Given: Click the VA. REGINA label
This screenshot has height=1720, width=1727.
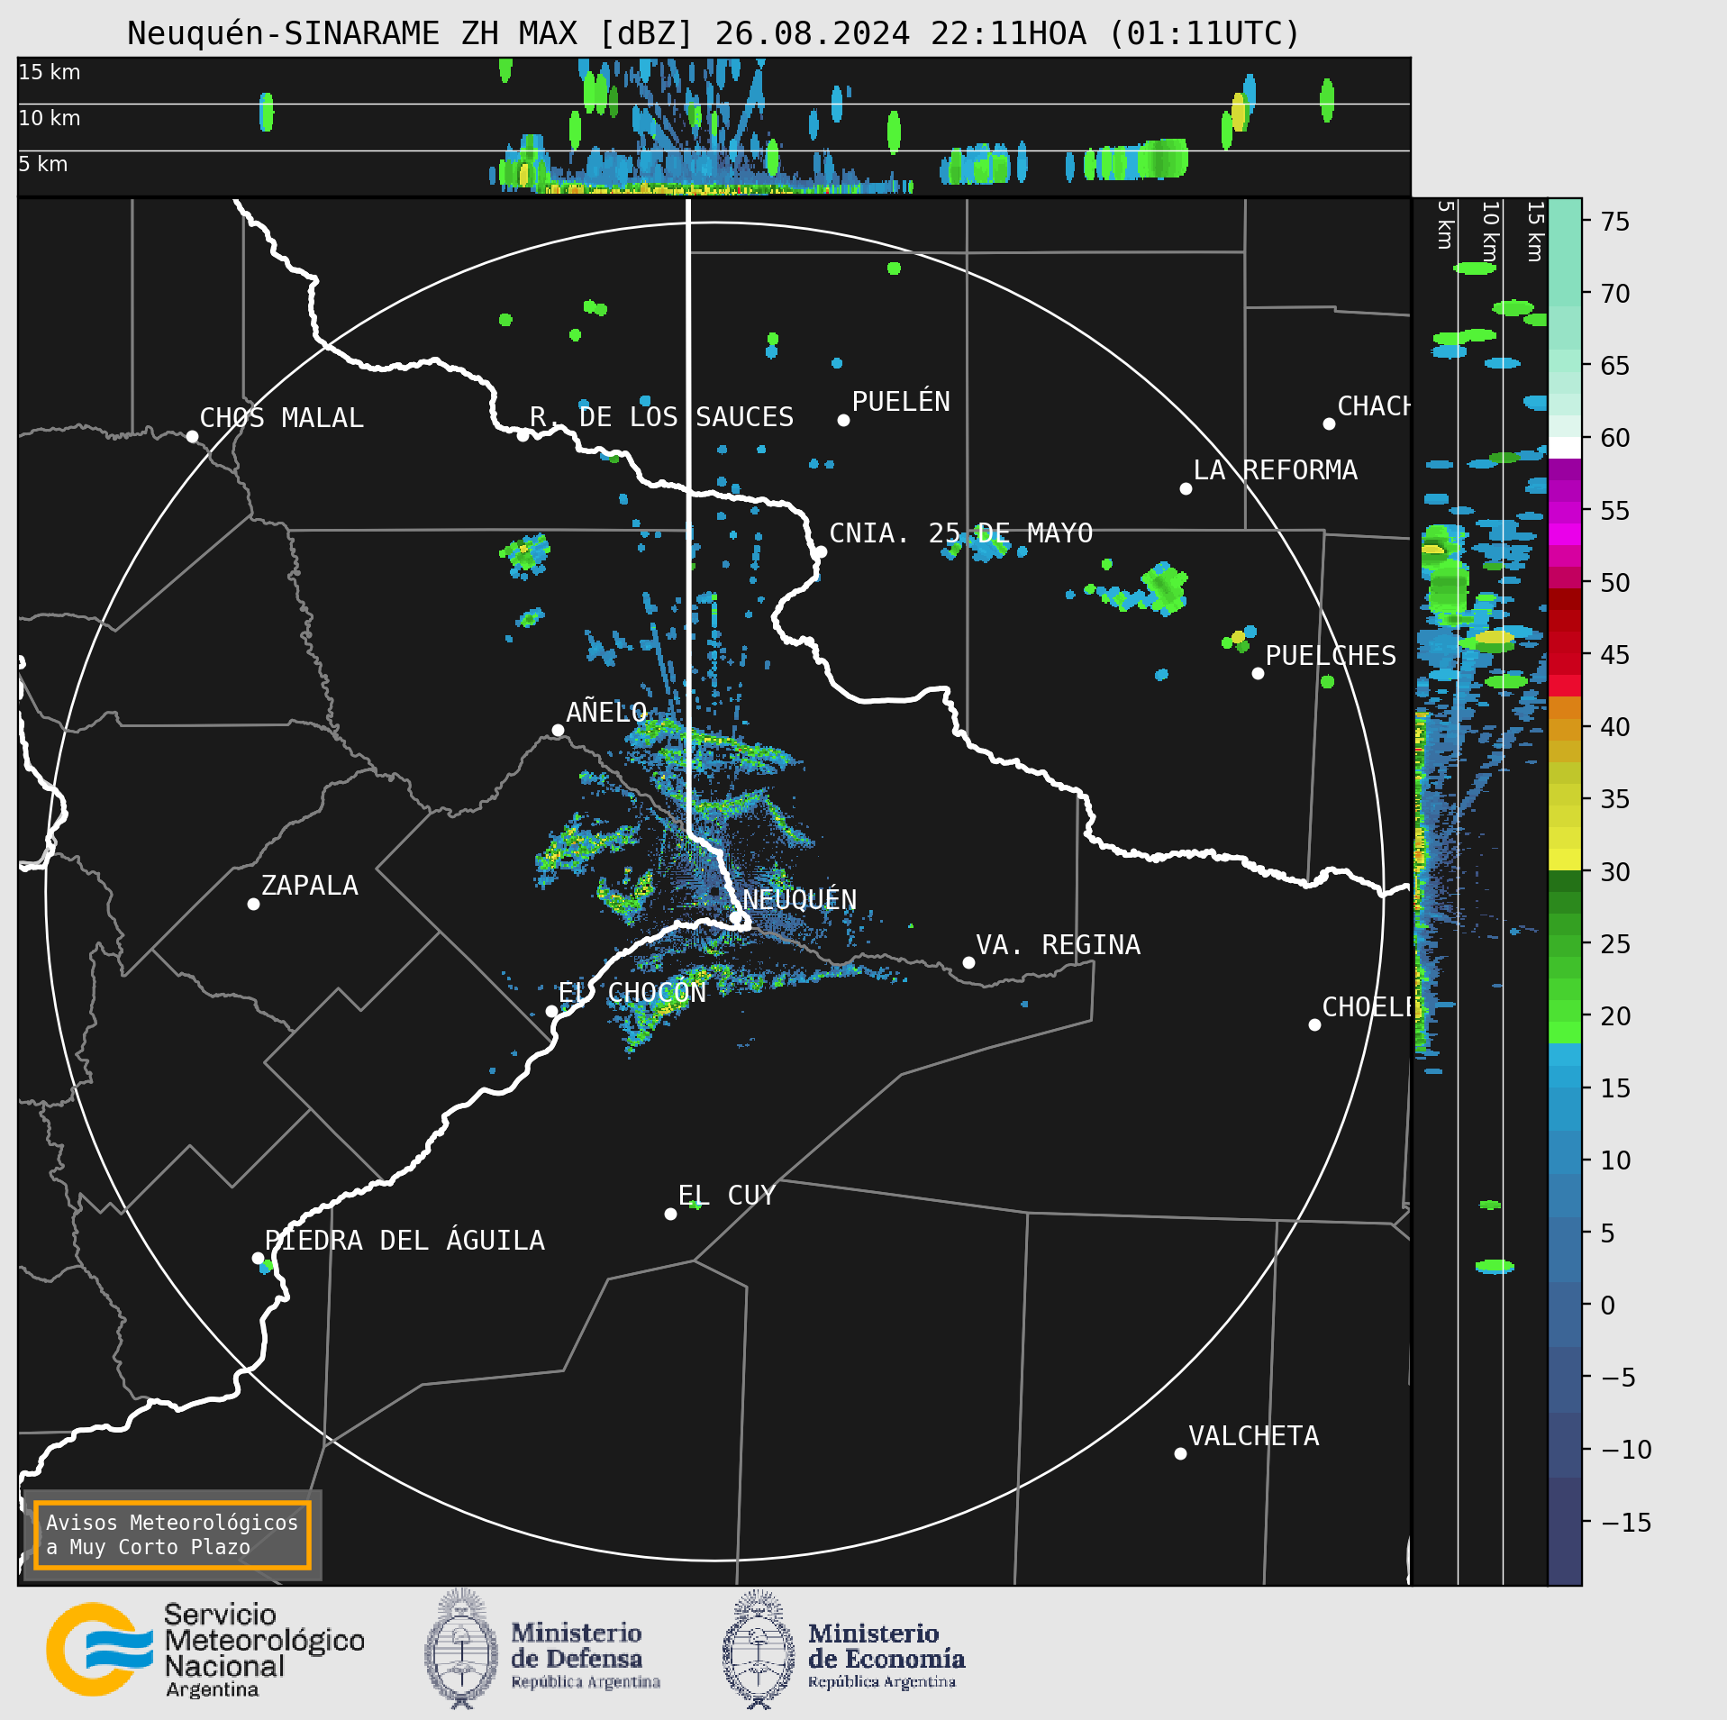Looking at the screenshot, I should coord(1058,945).
